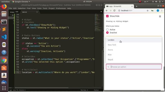165x92 pixels.
Task: Click line 72 in the editor gutter
Action: pyautogui.click(x=18, y=72)
